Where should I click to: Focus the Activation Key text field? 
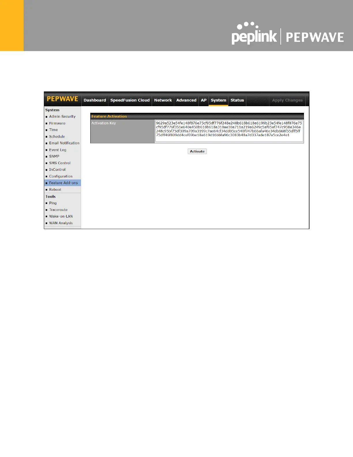click(x=229, y=131)
